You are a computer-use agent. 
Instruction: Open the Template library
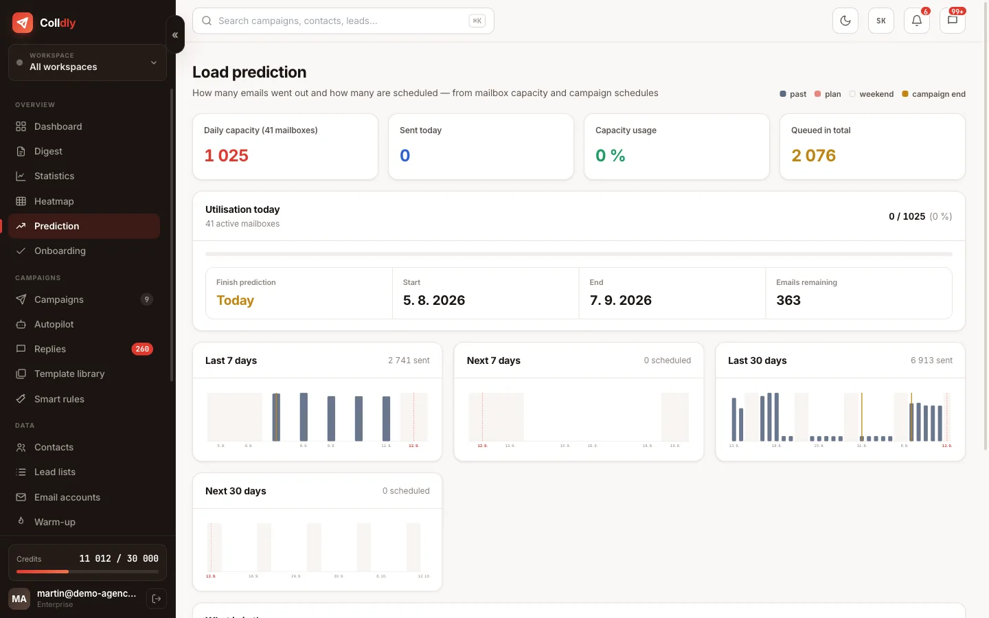pos(84,374)
